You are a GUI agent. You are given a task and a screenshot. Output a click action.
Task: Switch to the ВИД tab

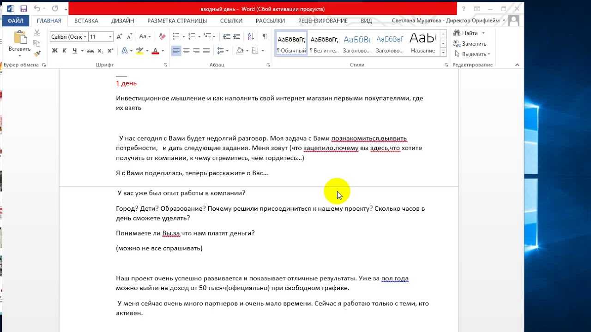coord(366,21)
